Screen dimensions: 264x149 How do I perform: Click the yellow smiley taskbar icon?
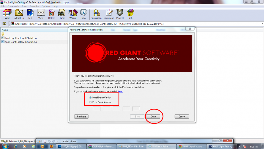tap(43, 146)
